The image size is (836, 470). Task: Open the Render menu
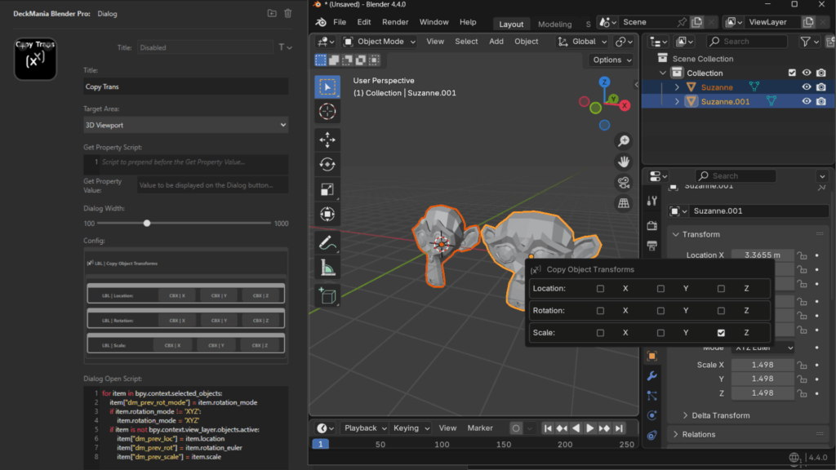[x=395, y=22]
